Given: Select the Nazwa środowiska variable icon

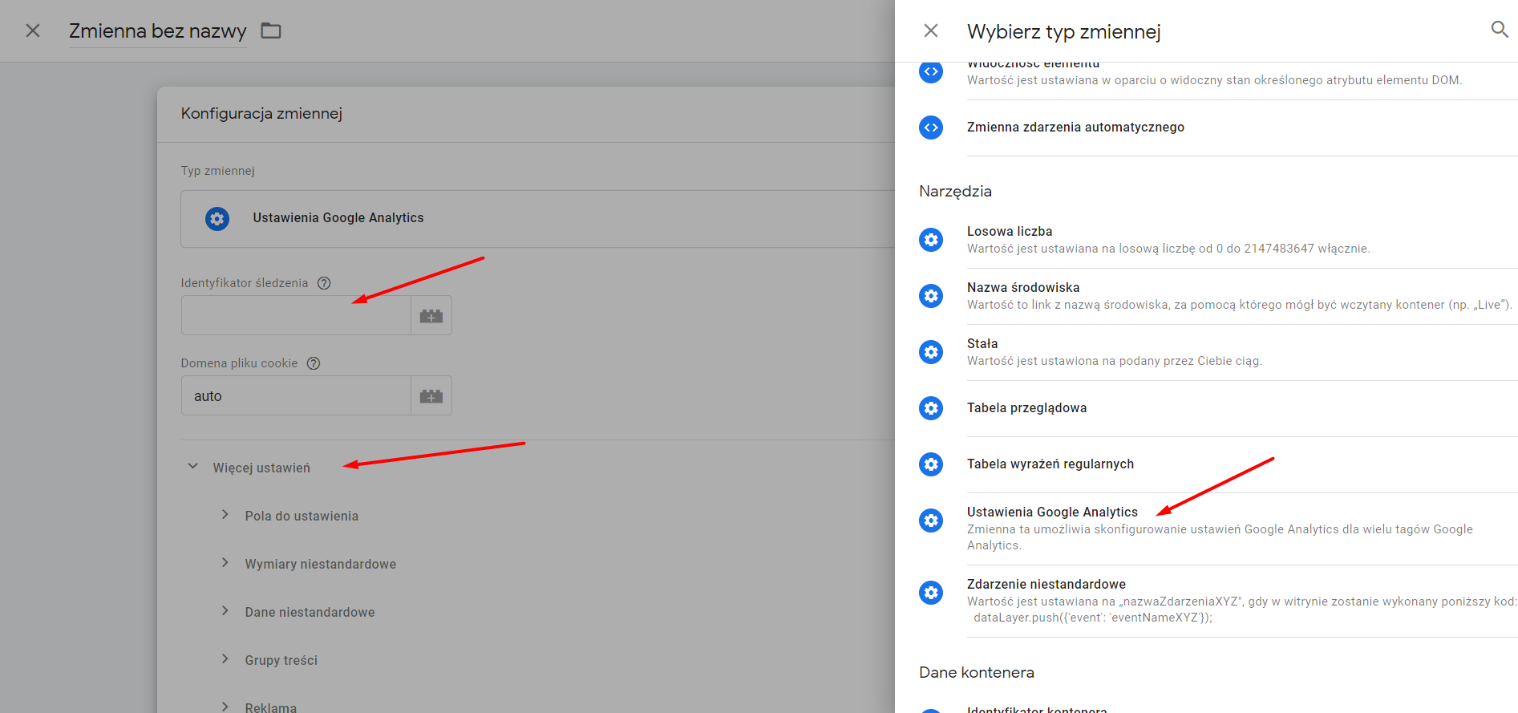Looking at the screenshot, I should pyautogui.click(x=931, y=296).
